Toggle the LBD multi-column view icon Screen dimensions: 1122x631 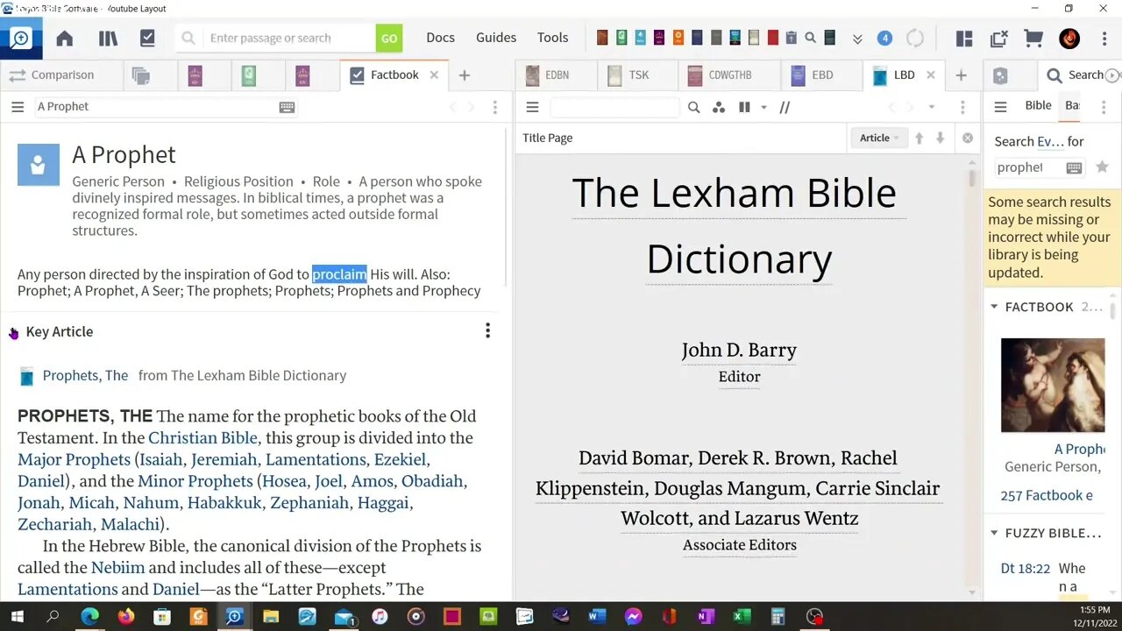click(744, 107)
